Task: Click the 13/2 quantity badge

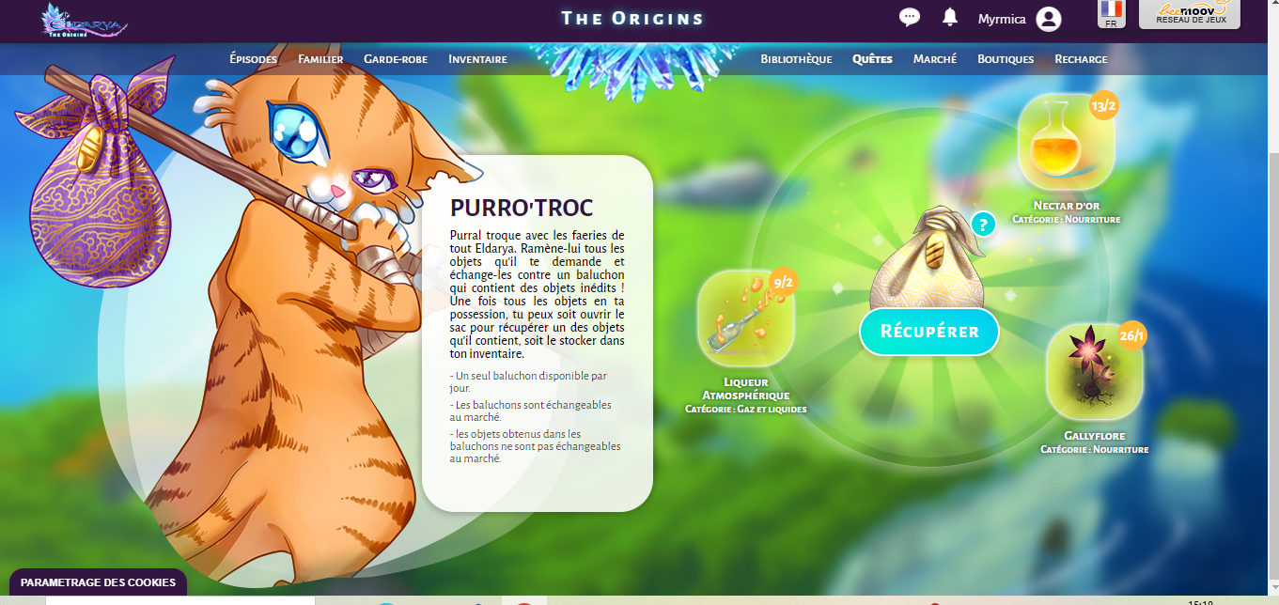Action: [x=1104, y=106]
